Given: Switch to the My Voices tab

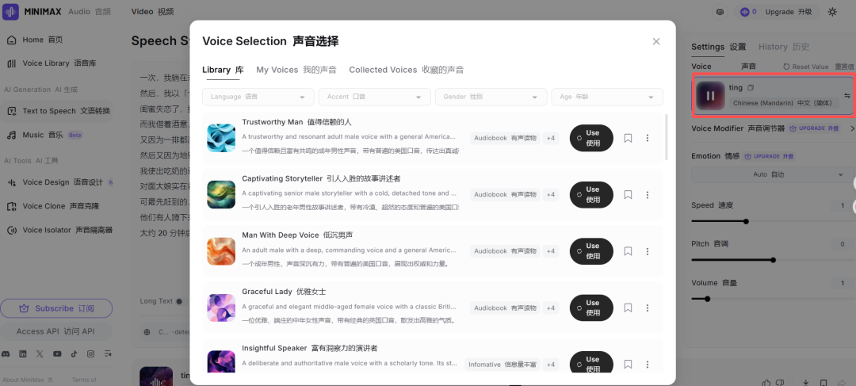Looking at the screenshot, I should click(296, 70).
